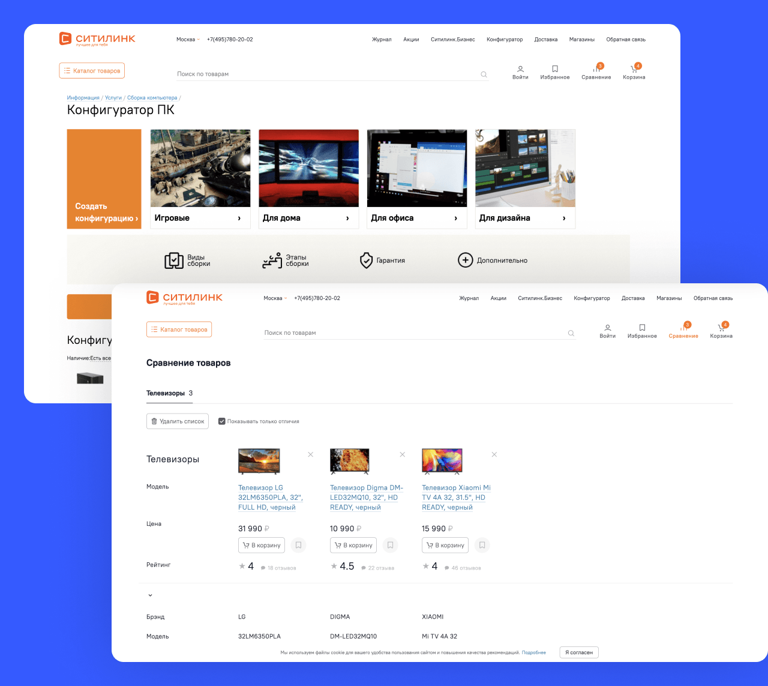
Task: Remove the Digma TV from comparison
Action: click(x=402, y=454)
